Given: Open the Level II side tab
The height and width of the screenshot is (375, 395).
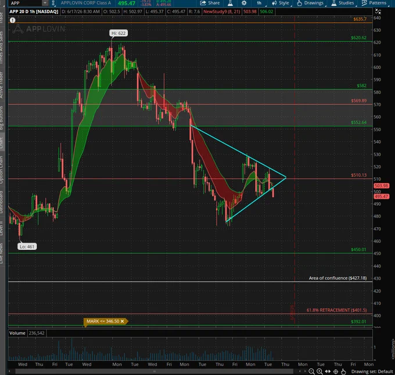Looking at the screenshot, I should click(2, 228).
